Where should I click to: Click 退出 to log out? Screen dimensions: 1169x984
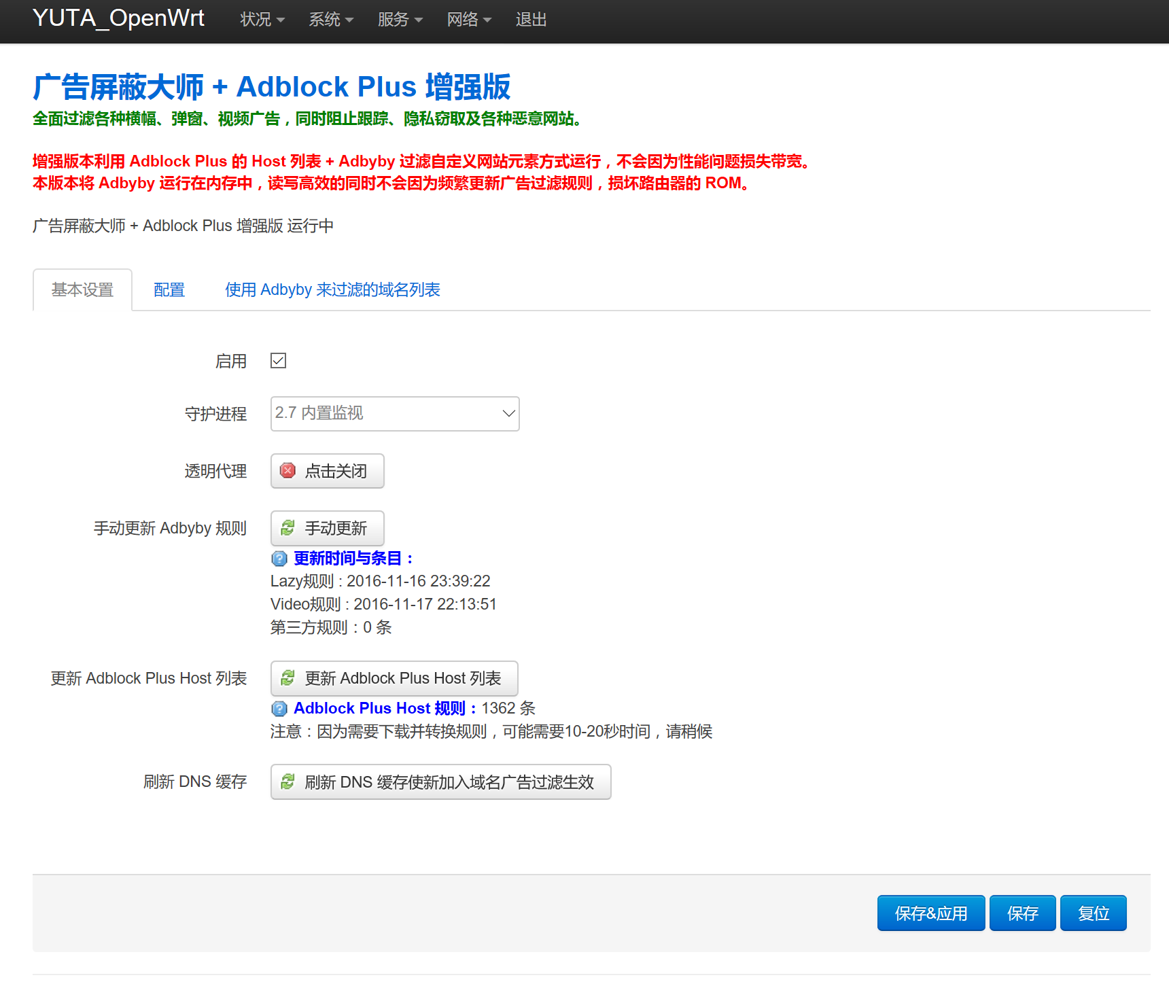click(x=531, y=20)
